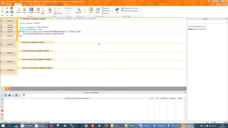Image resolution: width=228 pixels, height=128 pixels.
Task: Click Mise en arrière plan header
Action: (36, 59)
